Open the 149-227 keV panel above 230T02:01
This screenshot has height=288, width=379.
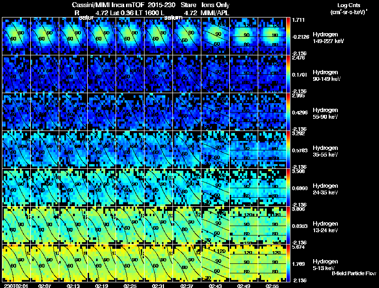click(x=16, y=36)
